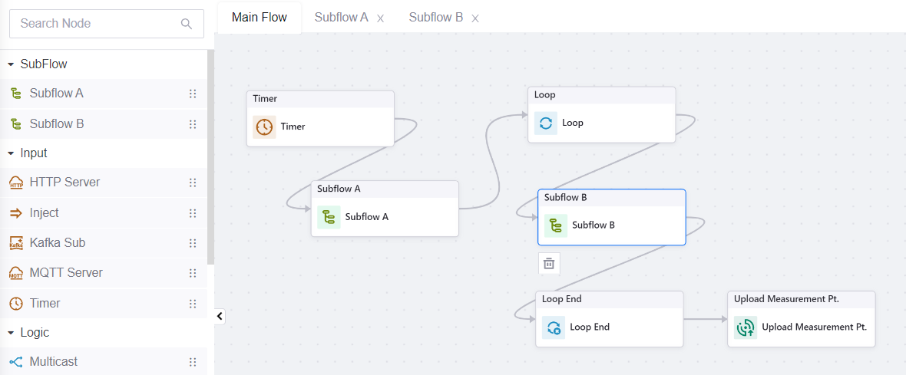Select the Upload Measurement Pt. node icon
Viewport: 906px width, 375px height.
click(746, 327)
